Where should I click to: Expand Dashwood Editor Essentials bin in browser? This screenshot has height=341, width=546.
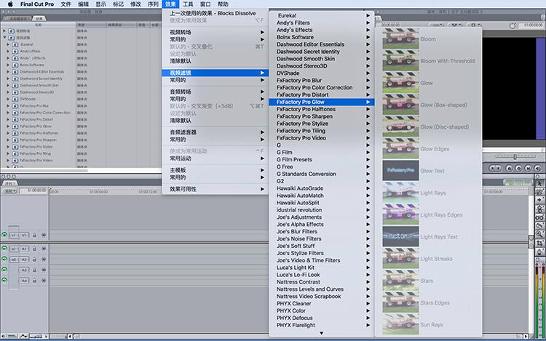(x=8, y=71)
